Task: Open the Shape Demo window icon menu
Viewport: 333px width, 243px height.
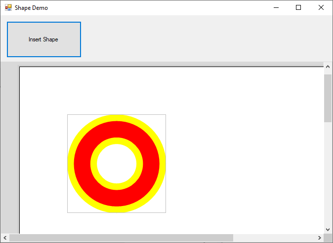Action: (x=8, y=7)
